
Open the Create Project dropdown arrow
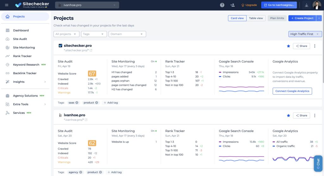(319, 18)
